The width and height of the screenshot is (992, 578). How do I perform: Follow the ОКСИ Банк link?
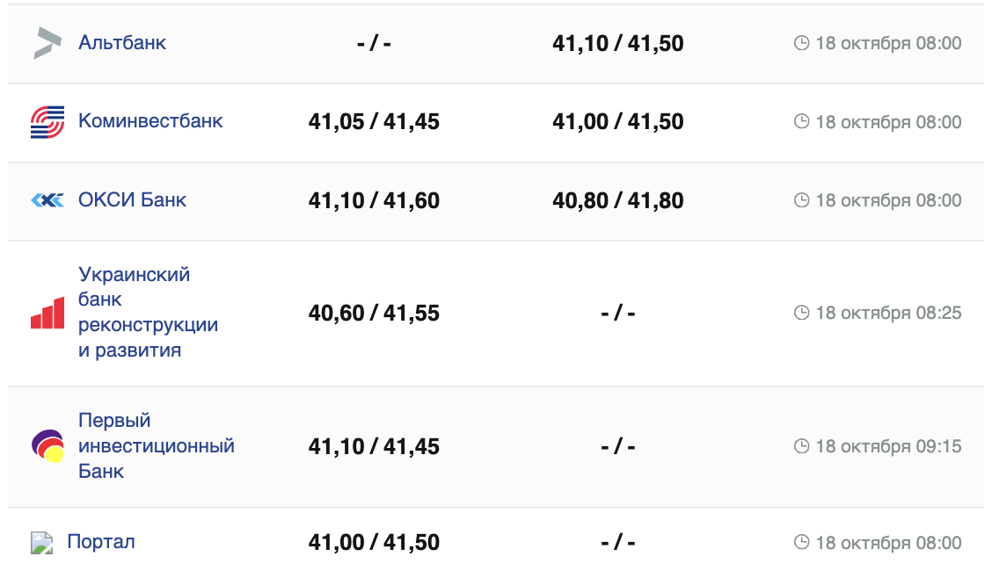click(132, 199)
